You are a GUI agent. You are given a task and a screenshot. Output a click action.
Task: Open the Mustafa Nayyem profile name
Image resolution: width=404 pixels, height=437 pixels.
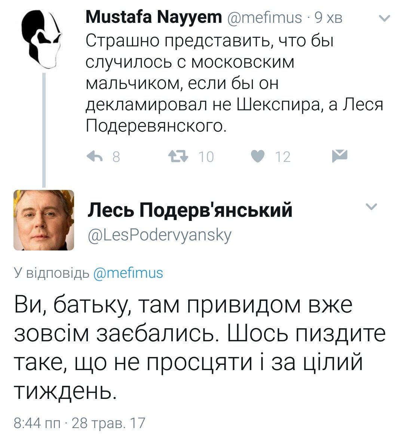point(154,17)
